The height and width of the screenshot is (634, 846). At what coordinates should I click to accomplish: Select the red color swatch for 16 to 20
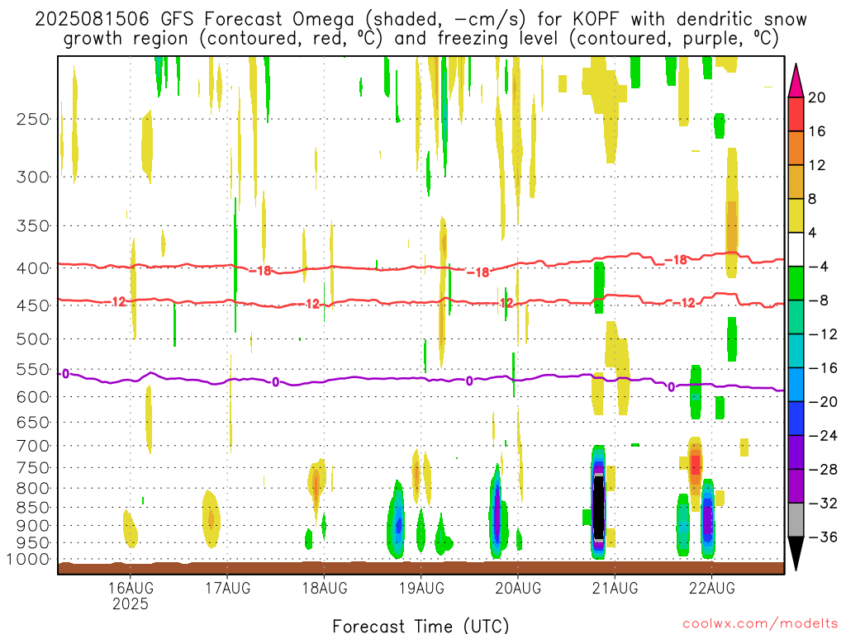tap(796, 114)
